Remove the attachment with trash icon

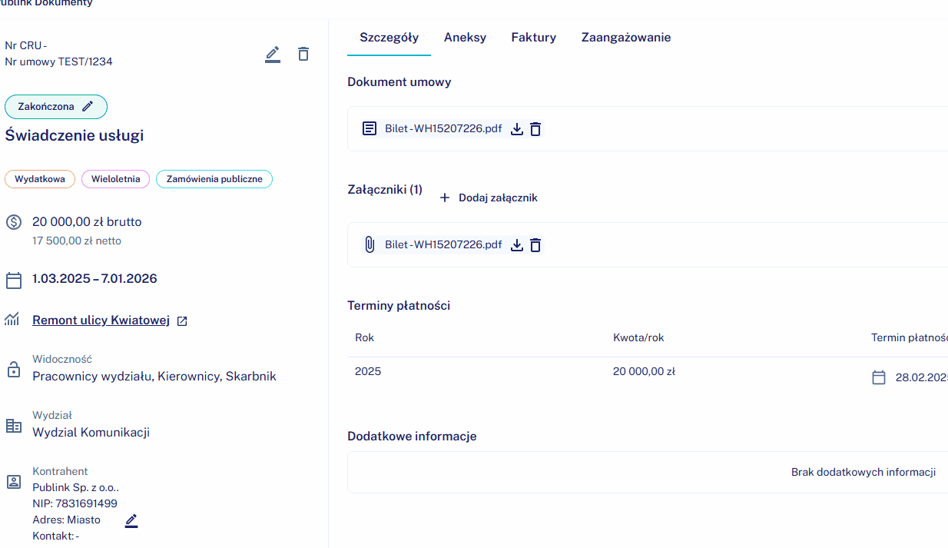click(x=535, y=245)
